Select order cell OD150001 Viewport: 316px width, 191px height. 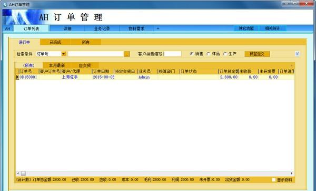click(29, 77)
